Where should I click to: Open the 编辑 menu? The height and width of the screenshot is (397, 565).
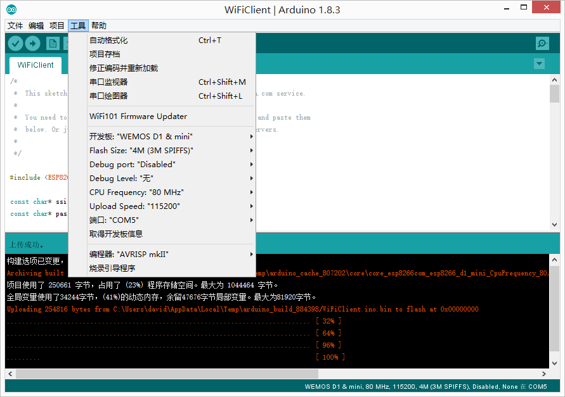36,25
